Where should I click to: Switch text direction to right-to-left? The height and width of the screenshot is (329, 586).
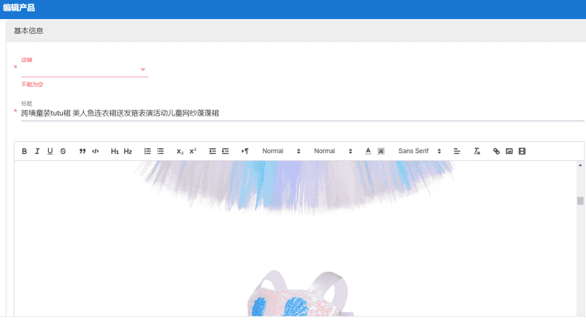pos(245,151)
